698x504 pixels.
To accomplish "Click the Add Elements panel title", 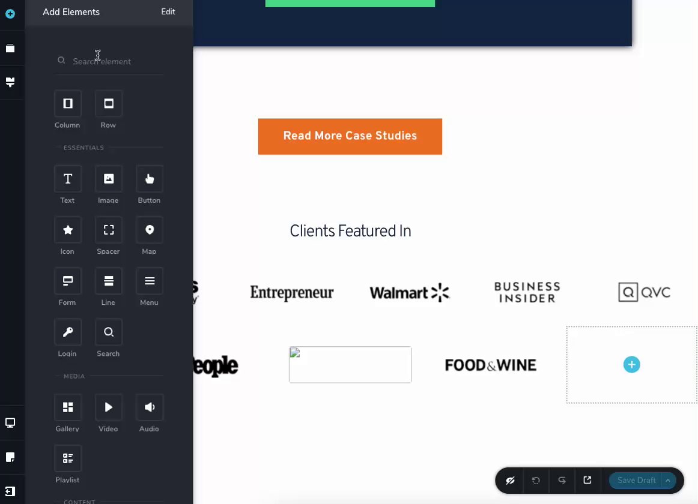I will click(71, 12).
